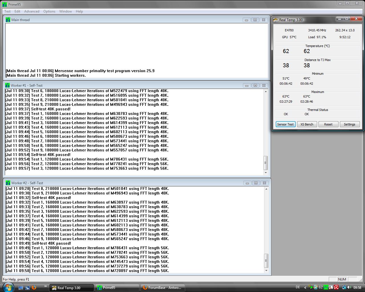Screen dimensions: 365x292
Task: Click the 262.34 x 13.0 multiplier value
Action: coord(345,30)
